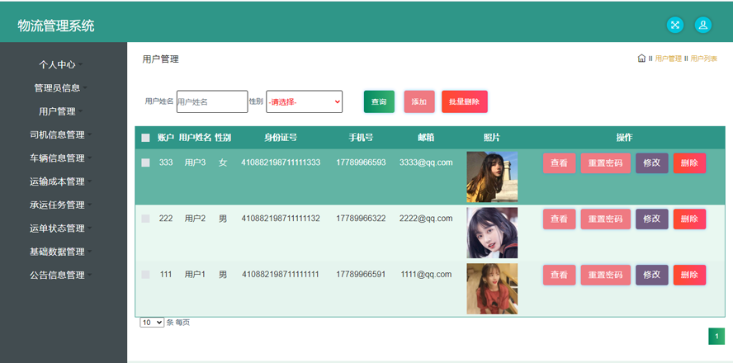Click phone number 17789966591
Image resolution: width=733 pixels, height=363 pixels.
tap(361, 275)
